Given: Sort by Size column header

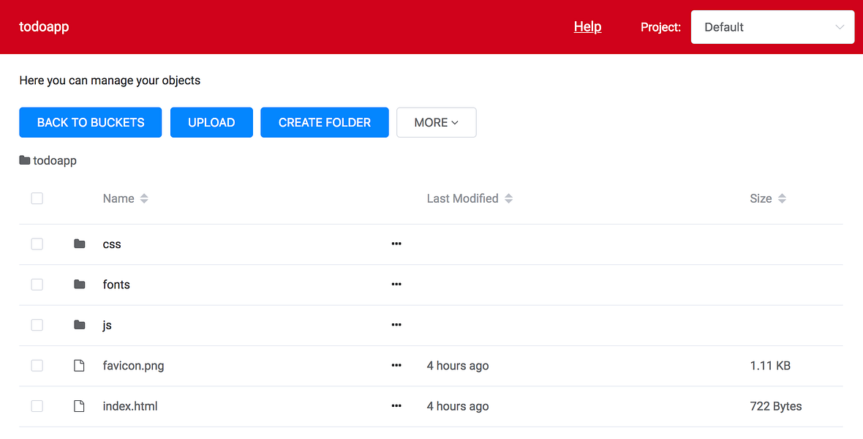Looking at the screenshot, I should pos(768,198).
